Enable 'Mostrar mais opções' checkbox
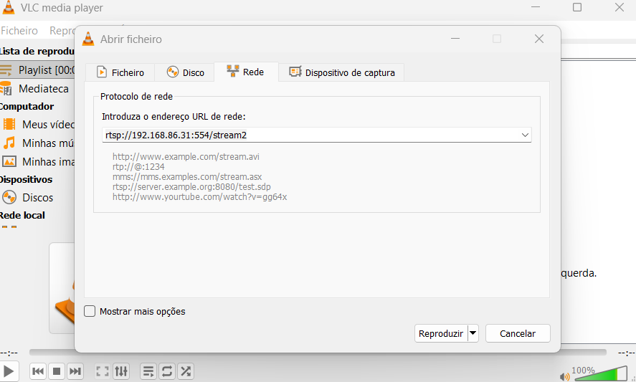The width and height of the screenshot is (636, 382). point(90,311)
